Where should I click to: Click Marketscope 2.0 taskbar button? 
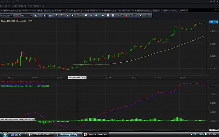tap(68, 135)
